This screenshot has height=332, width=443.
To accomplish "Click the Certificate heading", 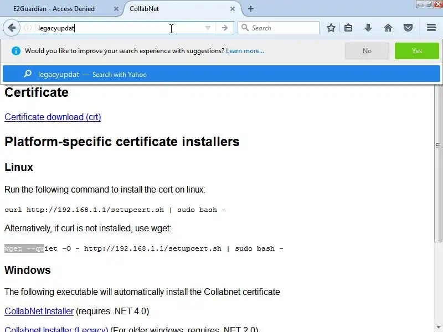I will [x=37, y=92].
